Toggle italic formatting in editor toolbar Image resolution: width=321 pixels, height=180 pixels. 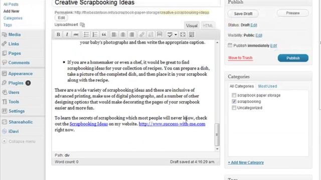pyautogui.click(x=67, y=34)
